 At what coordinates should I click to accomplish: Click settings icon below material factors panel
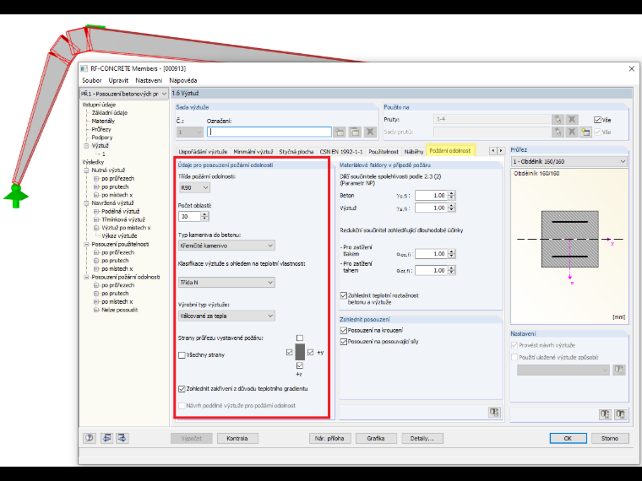[494, 412]
